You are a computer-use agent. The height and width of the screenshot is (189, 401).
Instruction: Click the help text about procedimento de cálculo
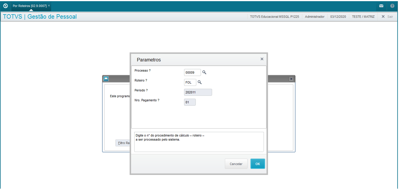tap(170, 137)
